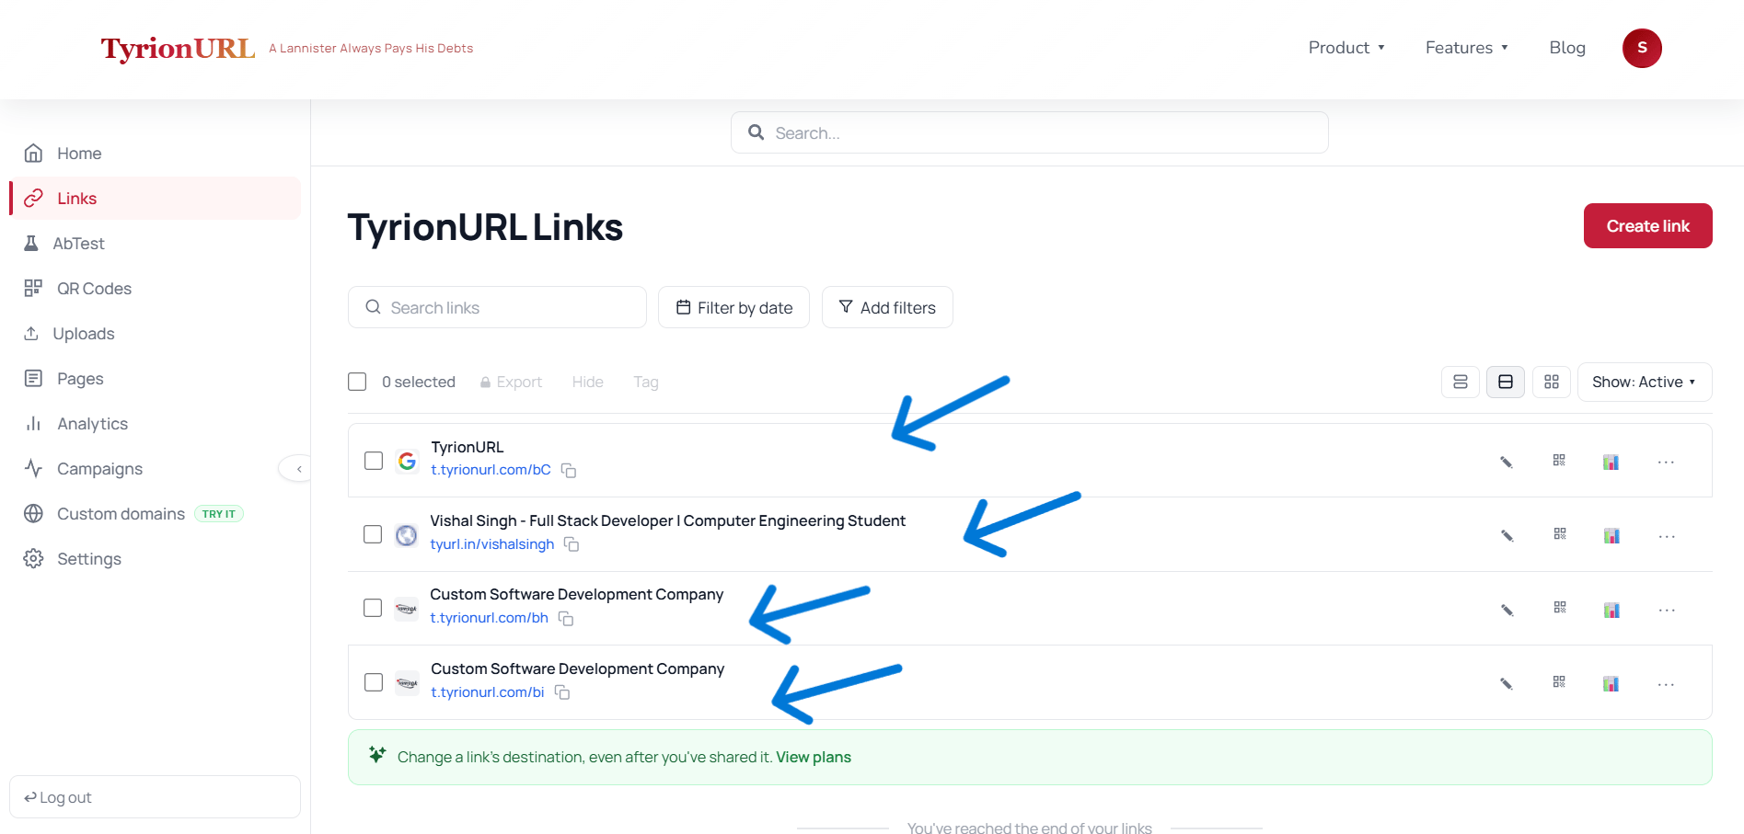This screenshot has width=1744, height=834.
Task: Click the top Search field
Action: click(1029, 132)
